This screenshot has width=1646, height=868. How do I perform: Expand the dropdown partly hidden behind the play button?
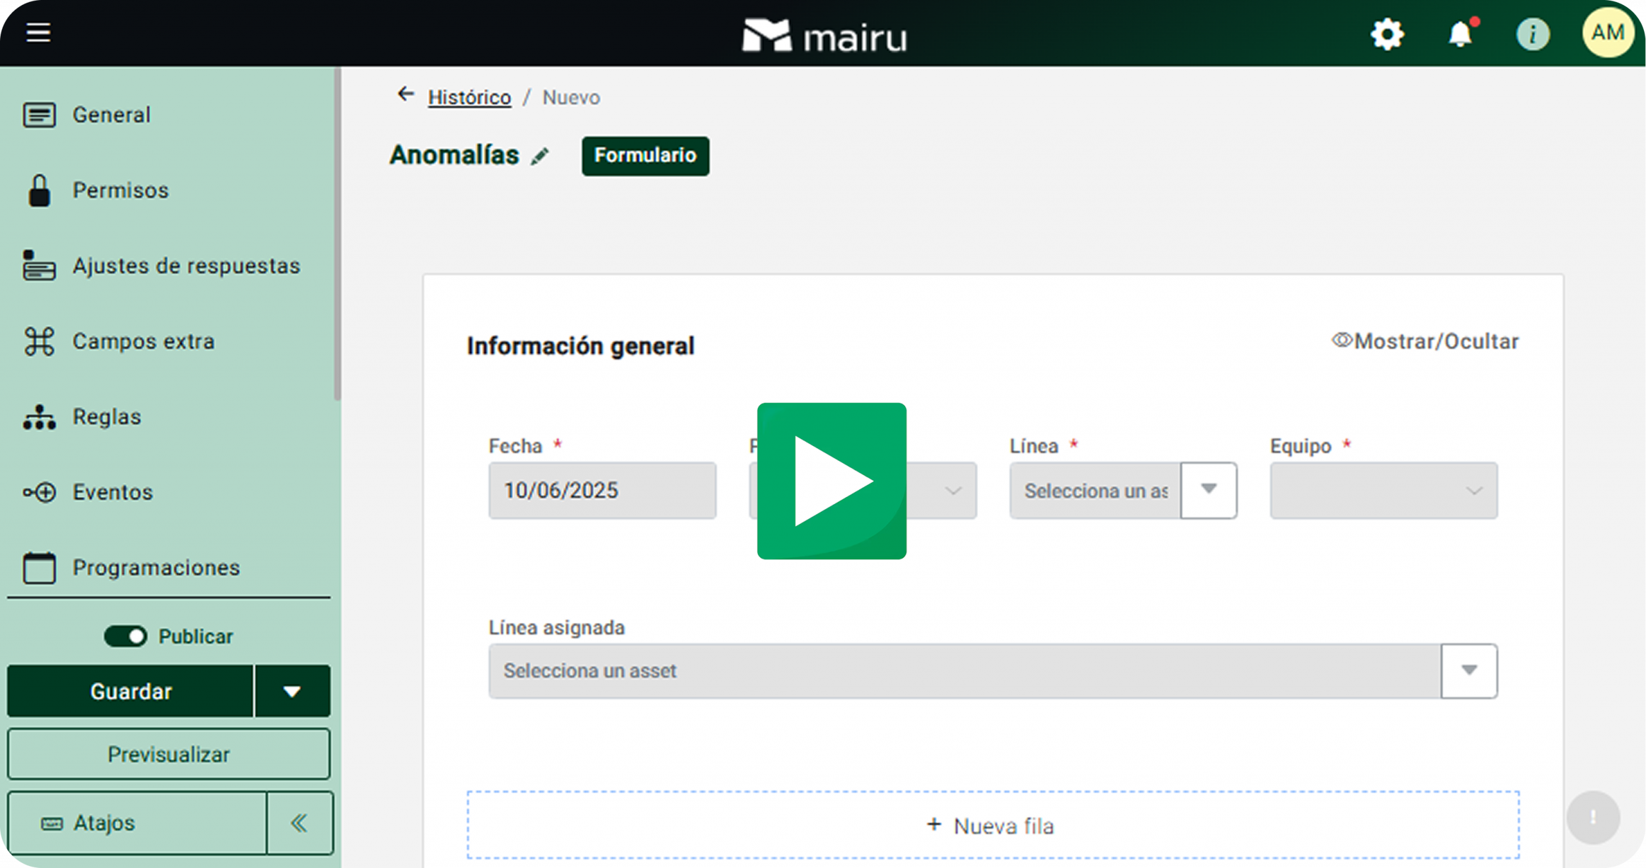coord(953,491)
